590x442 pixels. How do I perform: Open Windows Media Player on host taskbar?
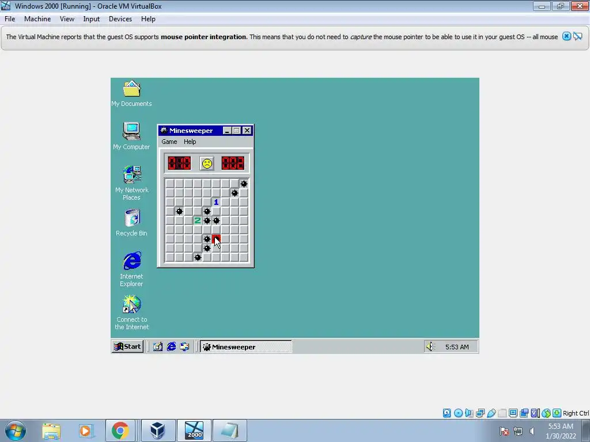pyautogui.click(x=85, y=430)
